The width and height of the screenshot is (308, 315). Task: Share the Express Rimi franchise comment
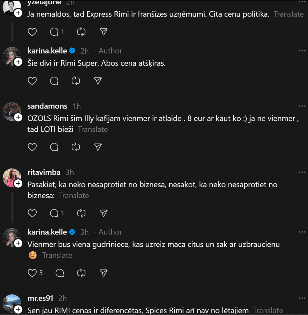pyautogui.click(x=104, y=32)
